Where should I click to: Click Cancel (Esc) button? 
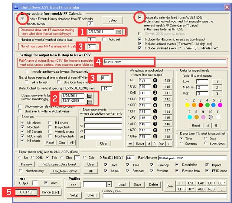(50, 192)
